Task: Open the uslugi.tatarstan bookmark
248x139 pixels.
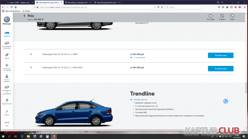Action: pyautogui.click(x=12, y=11)
